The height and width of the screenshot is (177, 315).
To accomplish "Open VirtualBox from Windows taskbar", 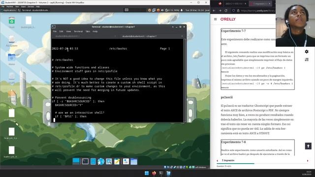I will [168, 173].
